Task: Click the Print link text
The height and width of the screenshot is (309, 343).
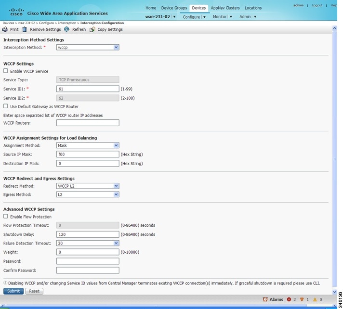Action: click(14, 29)
